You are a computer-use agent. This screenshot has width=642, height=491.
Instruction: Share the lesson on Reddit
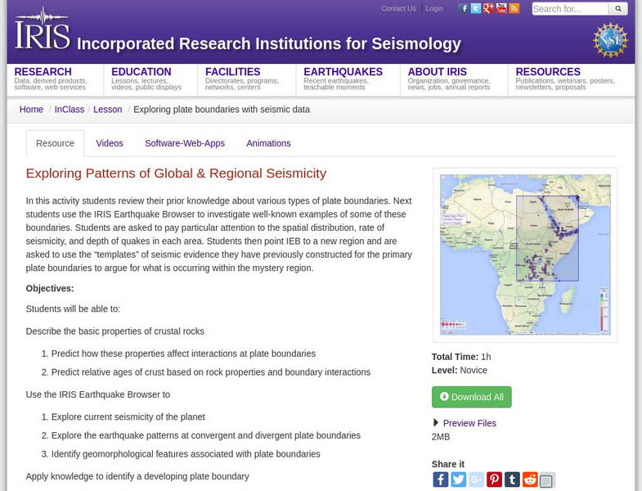coord(530,480)
